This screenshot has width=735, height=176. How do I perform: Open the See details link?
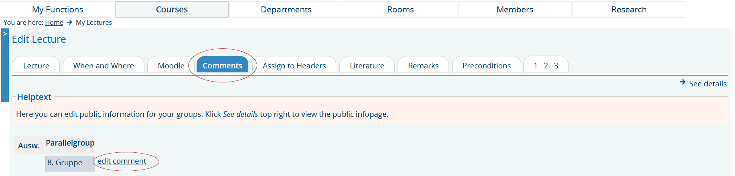[x=708, y=84]
